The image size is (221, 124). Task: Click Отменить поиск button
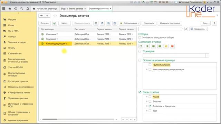pyautogui.click(x=82, y=23)
